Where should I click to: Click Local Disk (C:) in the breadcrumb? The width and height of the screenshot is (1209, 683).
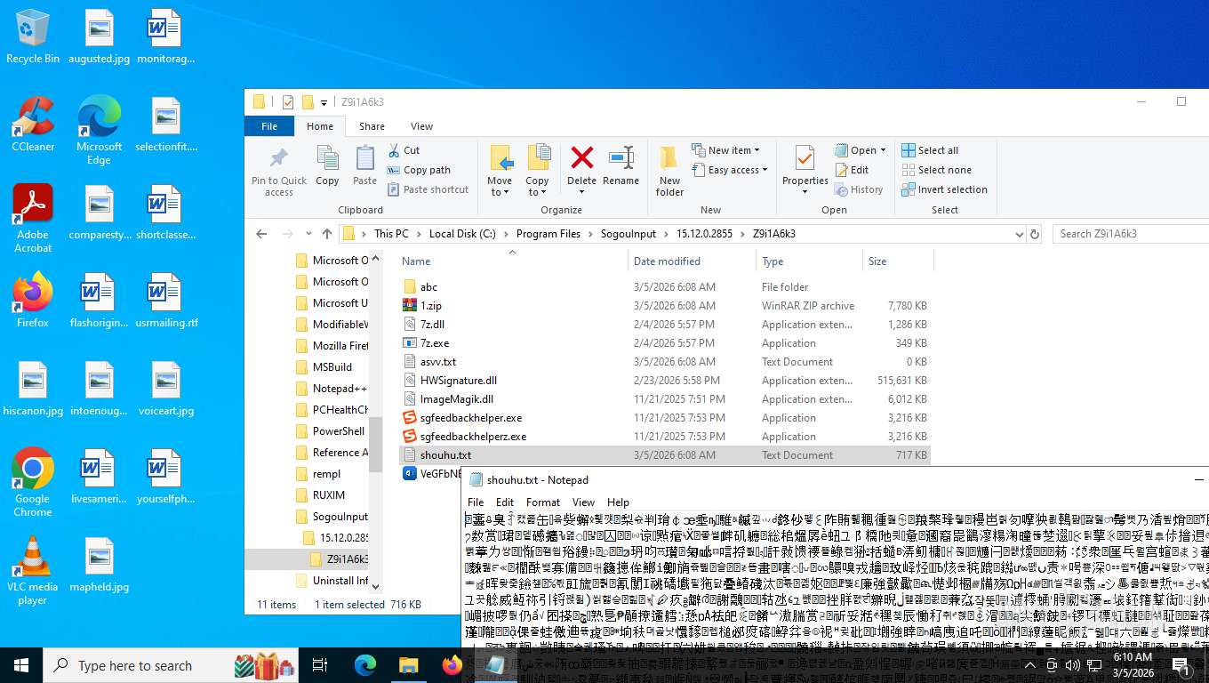462,234
